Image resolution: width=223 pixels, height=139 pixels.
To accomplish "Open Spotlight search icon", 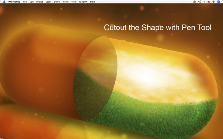I will tap(219, 2).
